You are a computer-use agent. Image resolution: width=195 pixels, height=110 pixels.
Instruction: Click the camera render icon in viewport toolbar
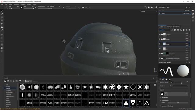156,7
